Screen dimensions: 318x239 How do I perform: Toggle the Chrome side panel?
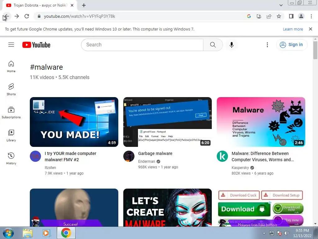(x=291, y=16)
